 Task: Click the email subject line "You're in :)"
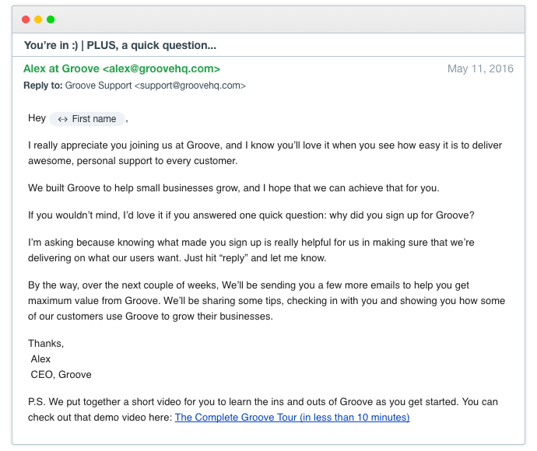120,44
